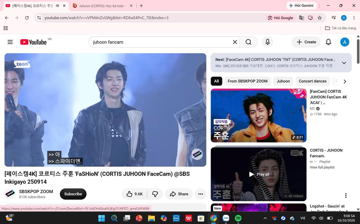The width and height of the screenshot is (360, 224).
Task: Open the YouTube account avatar menu
Action: 344,42
